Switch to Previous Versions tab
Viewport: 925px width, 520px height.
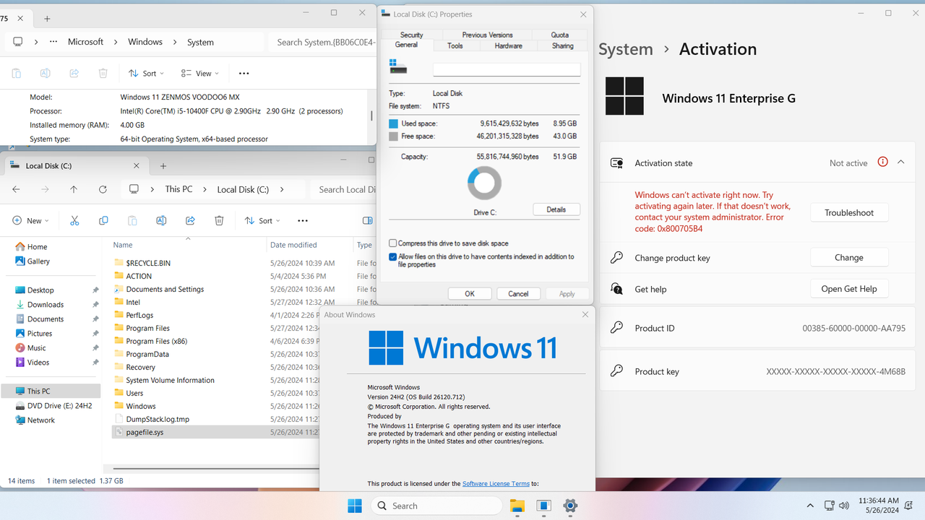click(x=487, y=35)
